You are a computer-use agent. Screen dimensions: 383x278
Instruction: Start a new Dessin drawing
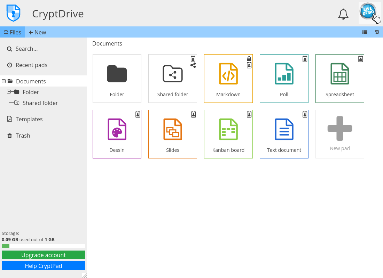click(117, 134)
